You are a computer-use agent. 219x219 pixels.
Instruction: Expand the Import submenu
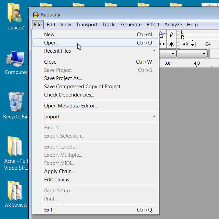click(x=95, y=116)
